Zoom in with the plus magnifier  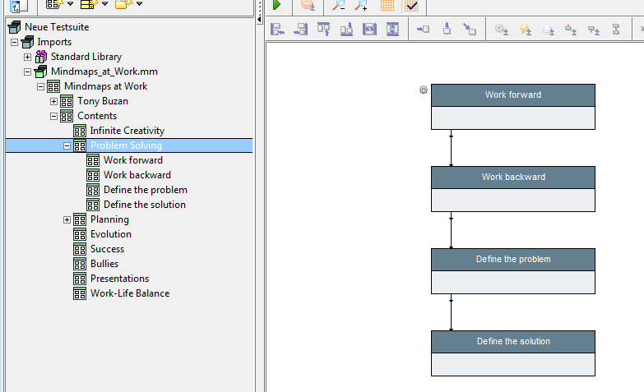(x=361, y=6)
